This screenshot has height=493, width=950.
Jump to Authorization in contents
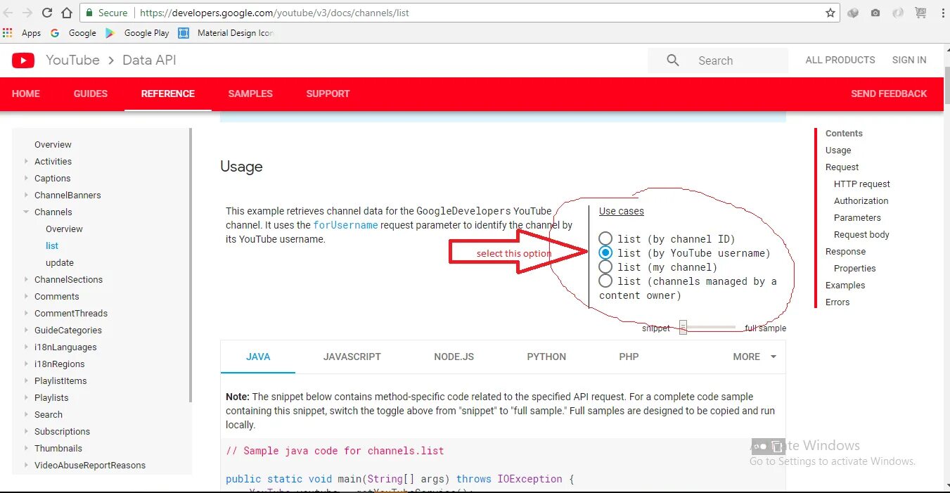click(861, 200)
